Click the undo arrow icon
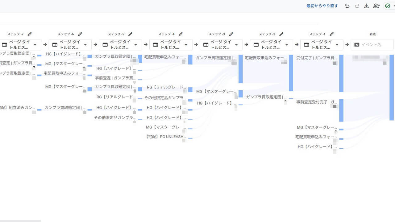Viewport: 395px width, 222px height. [x=347, y=6]
